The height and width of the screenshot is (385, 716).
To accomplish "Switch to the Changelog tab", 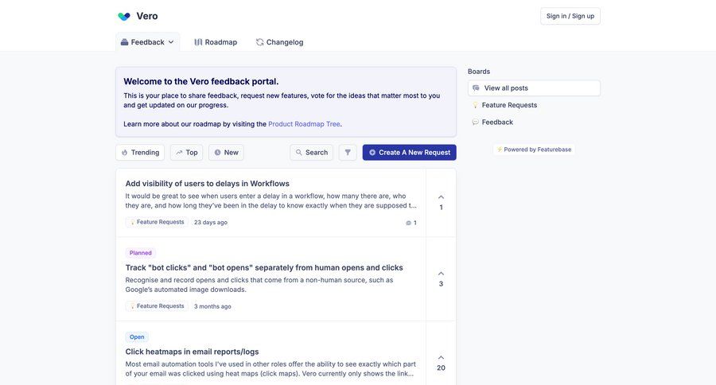I will [279, 42].
